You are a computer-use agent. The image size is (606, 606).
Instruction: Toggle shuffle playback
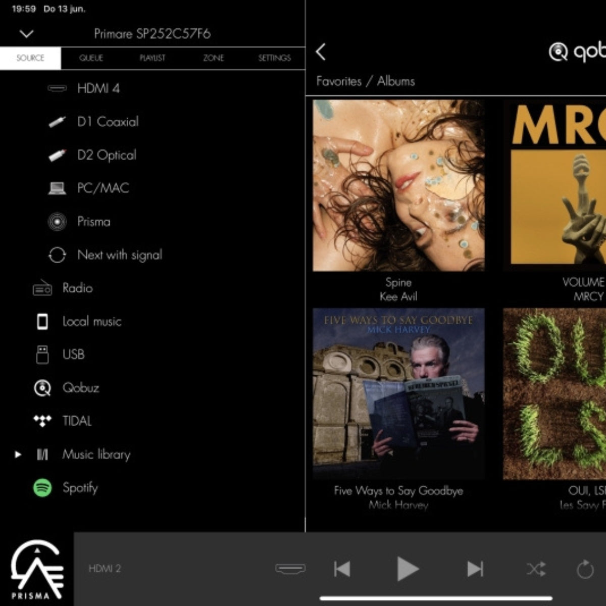[536, 569]
